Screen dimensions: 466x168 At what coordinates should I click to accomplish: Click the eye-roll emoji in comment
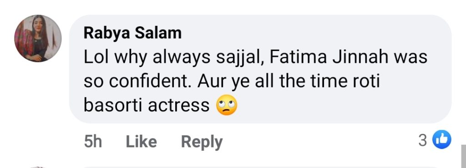(227, 105)
